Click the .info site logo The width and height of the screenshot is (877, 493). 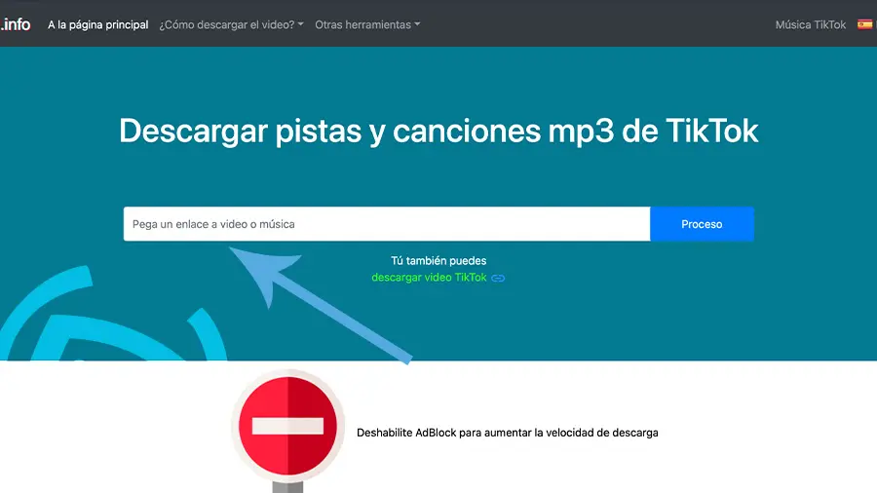pyautogui.click(x=16, y=24)
